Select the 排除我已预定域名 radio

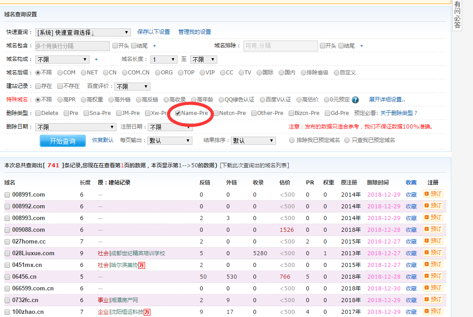tap(292, 140)
